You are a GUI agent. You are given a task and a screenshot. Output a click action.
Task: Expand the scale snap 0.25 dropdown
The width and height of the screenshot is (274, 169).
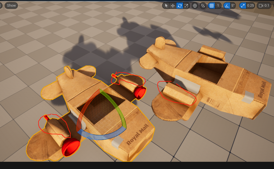click(x=251, y=6)
